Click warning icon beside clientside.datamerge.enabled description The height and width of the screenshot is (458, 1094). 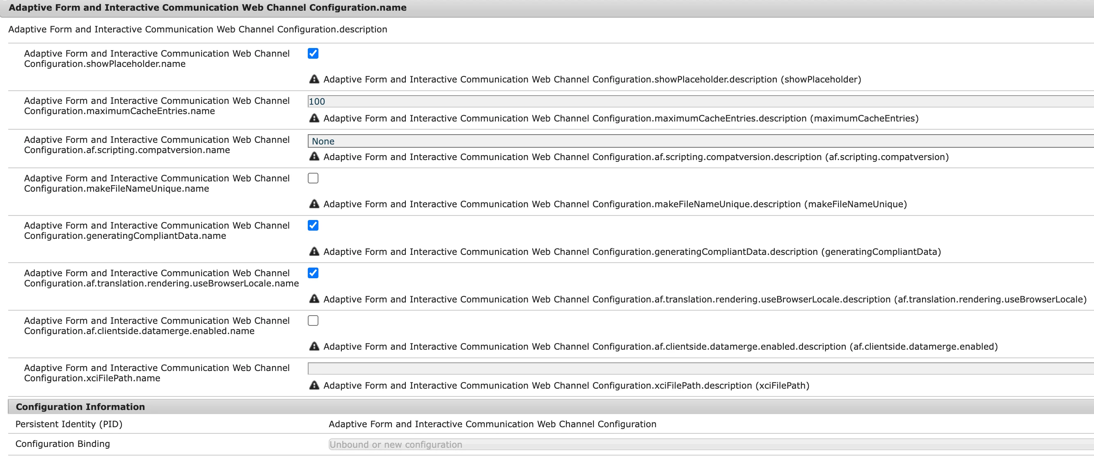click(x=314, y=346)
